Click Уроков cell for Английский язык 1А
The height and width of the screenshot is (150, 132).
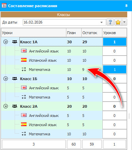[115, 51]
